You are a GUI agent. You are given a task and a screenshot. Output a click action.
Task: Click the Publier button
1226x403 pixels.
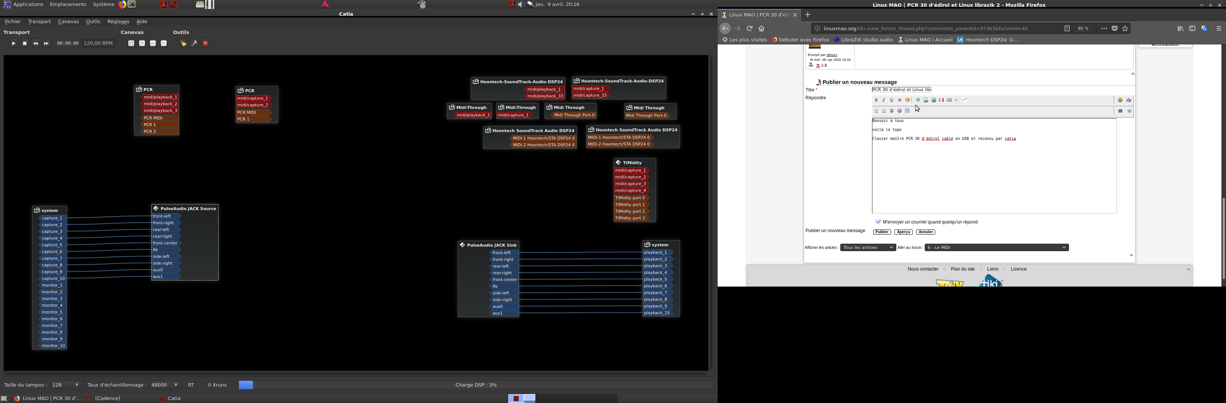(x=881, y=232)
